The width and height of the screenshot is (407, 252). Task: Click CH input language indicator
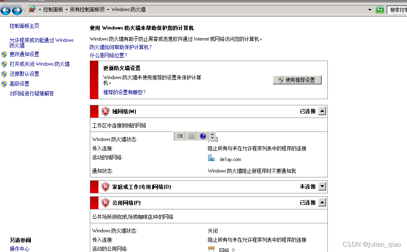pyautogui.click(x=180, y=136)
